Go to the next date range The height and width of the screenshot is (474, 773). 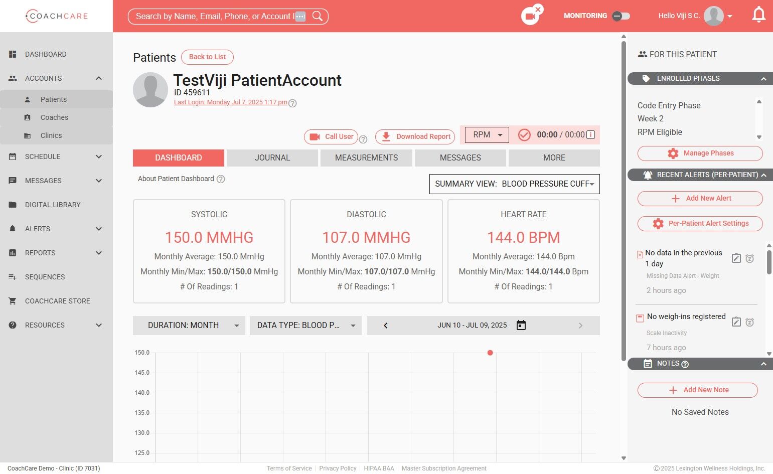click(x=580, y=326)
